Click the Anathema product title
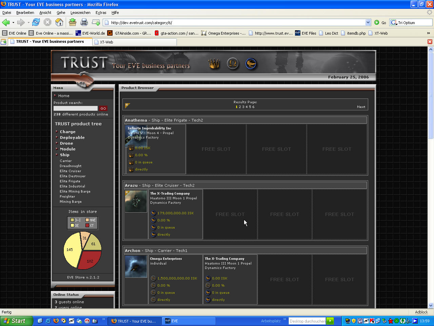The image size is (434, 326). (136, 120)
